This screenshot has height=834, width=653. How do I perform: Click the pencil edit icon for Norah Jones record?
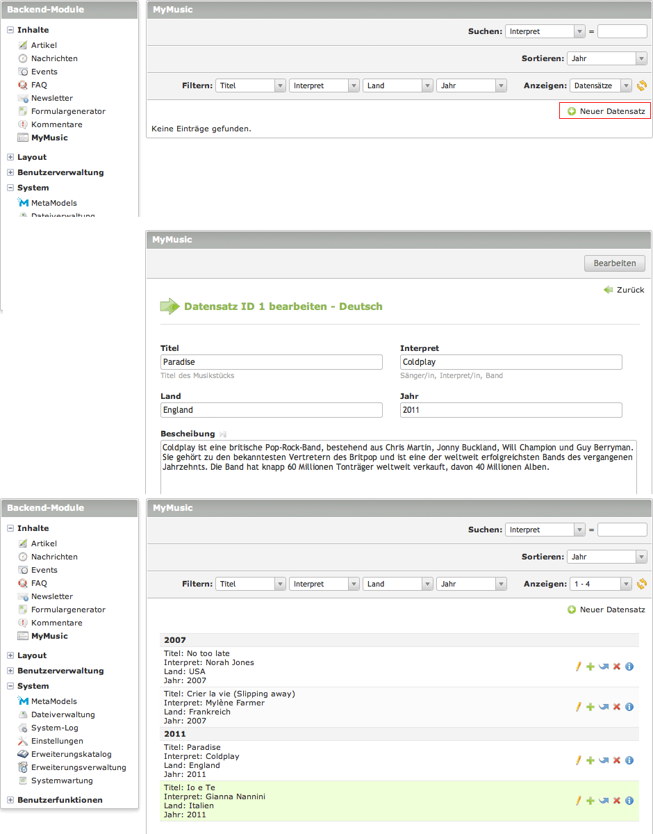tap(578, 667)
